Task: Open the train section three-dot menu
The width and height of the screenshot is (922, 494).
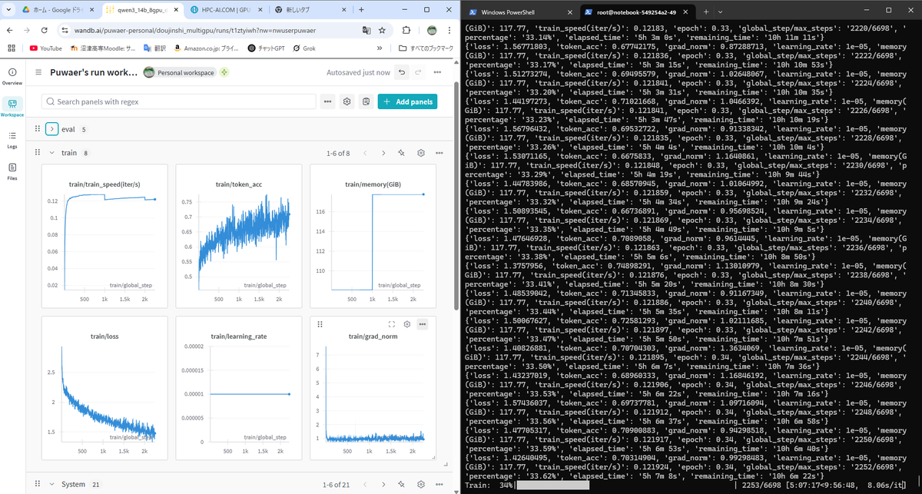Action: pyautogui.click(x=439, y=153)
